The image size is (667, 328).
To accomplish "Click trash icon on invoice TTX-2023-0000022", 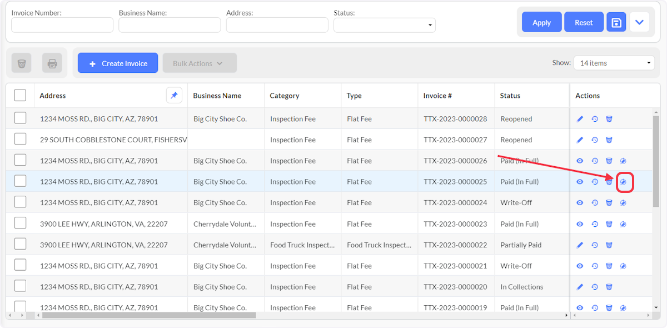I will pyautogui.click(x=609, y=245).
